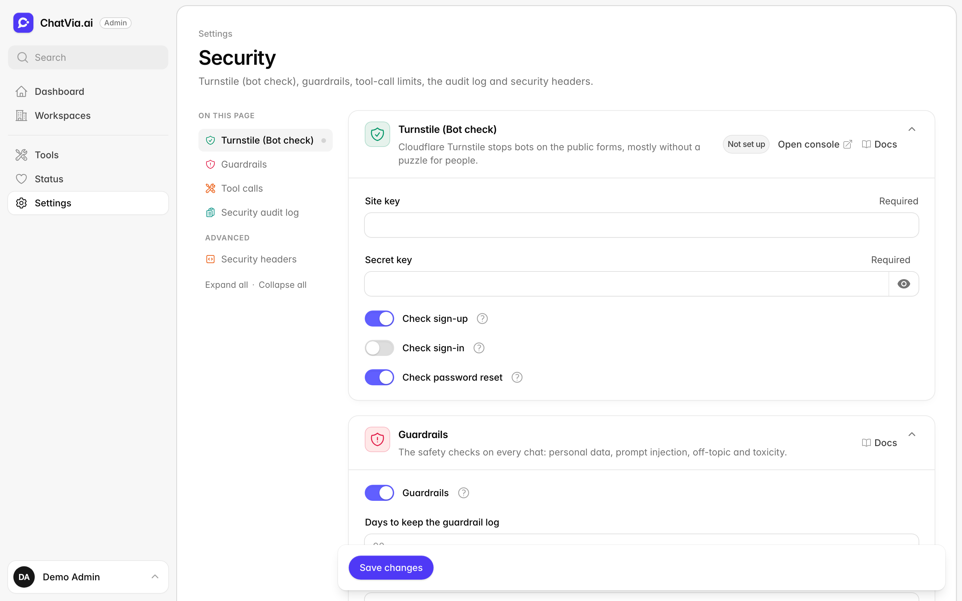This screenshot has height=601, width=962.
Task: Click the Save changes button
Action: pos(391,568)
